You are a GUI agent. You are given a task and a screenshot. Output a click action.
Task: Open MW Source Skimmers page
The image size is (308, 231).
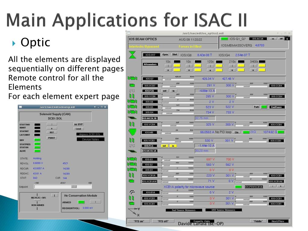223,210
